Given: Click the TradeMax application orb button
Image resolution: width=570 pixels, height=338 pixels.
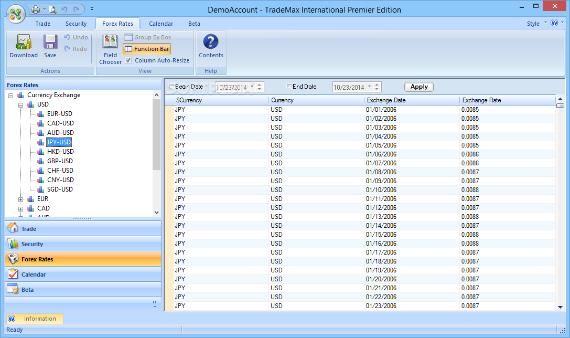Looking at the screenshot, I should 16,14.
